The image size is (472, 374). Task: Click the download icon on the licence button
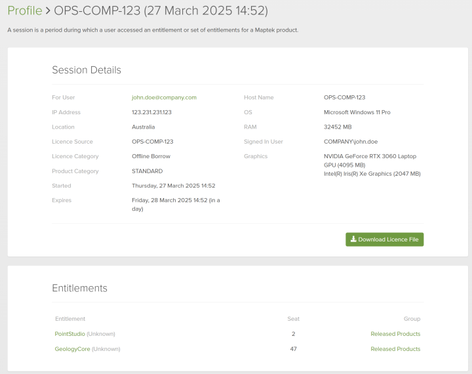[x=353, y=239]
